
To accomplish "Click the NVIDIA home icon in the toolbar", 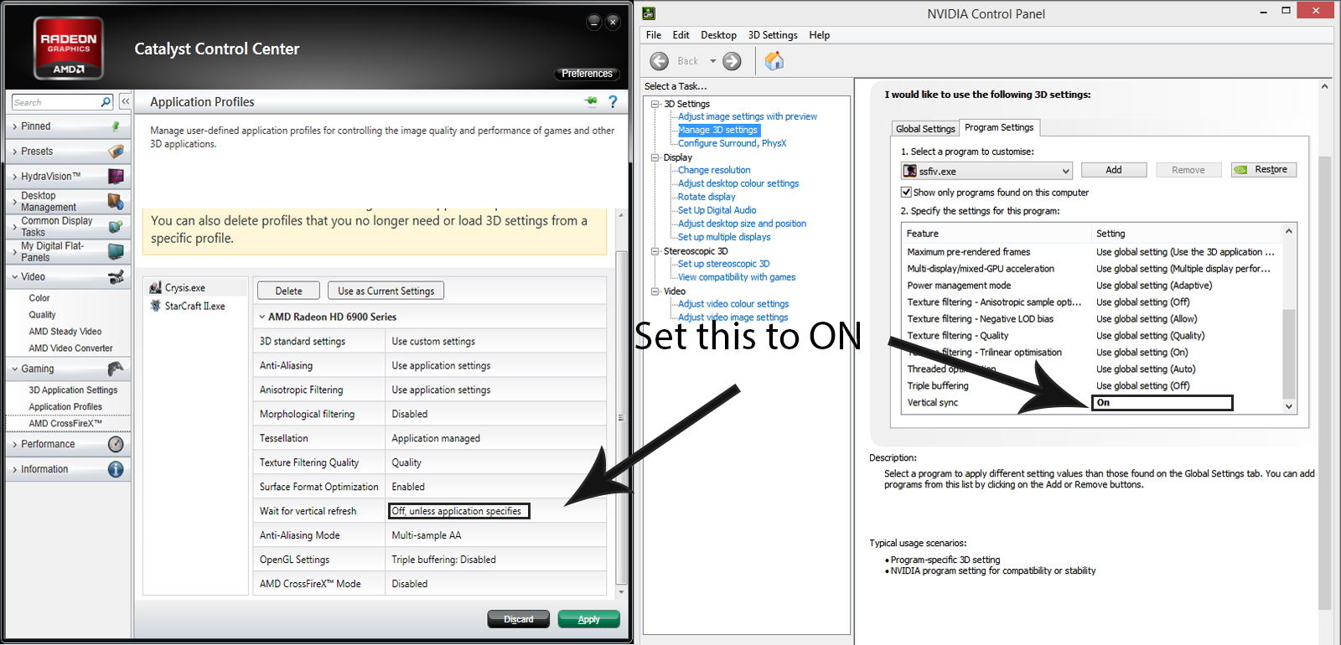I will [x=774, y=60].
